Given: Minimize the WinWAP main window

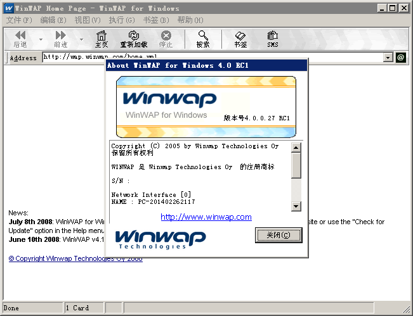Looking at the screenshot, I should 382,8.
